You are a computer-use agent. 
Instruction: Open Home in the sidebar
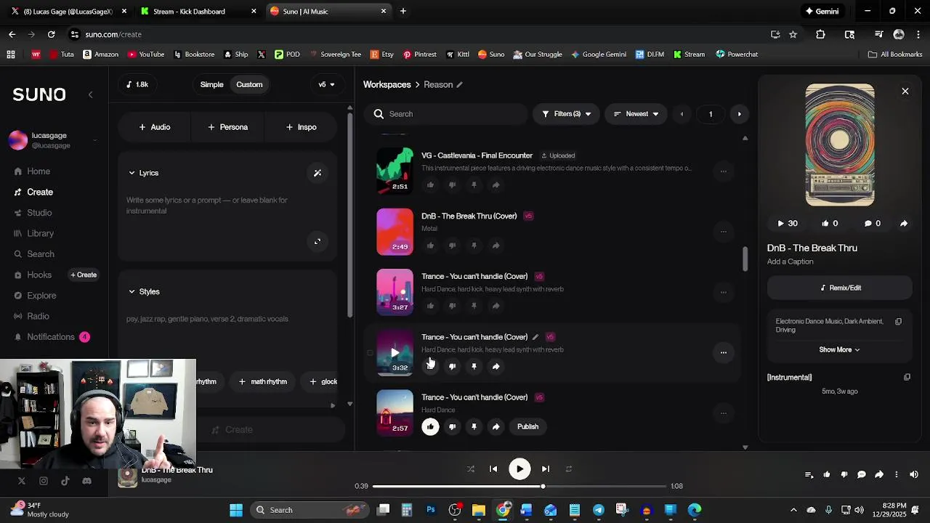click(x=39, y=171)
